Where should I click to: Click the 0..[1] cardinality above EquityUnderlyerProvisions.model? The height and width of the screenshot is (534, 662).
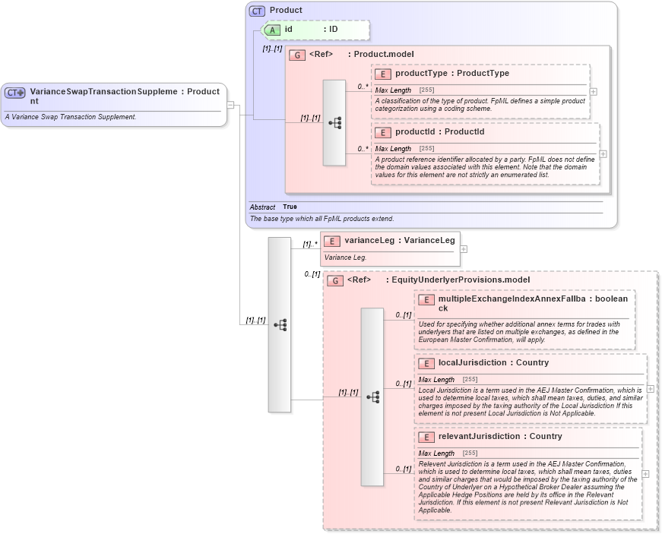[x=312, y=274]
